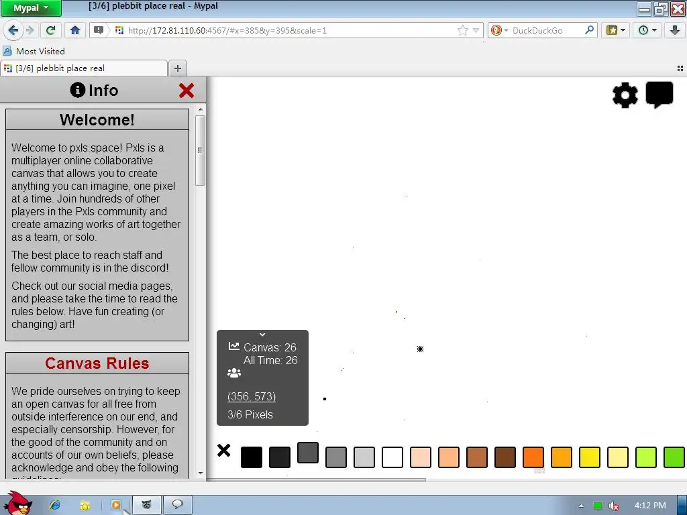Select the pale yellow swatch

(618, 457)
